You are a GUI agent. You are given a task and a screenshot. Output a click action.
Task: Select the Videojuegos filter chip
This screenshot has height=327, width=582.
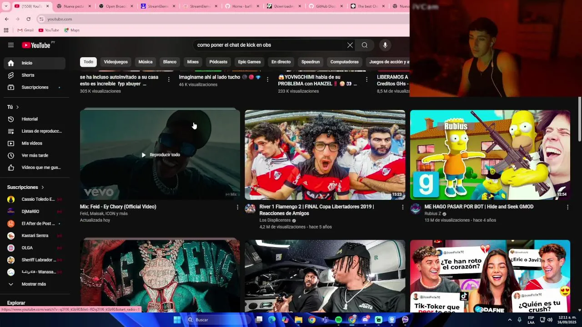[x=116, y=62]
